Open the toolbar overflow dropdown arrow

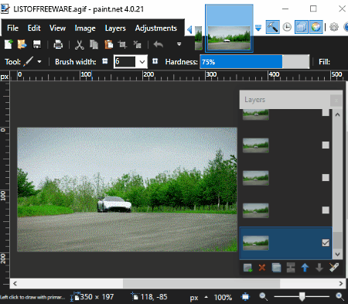tap(179, 44)
